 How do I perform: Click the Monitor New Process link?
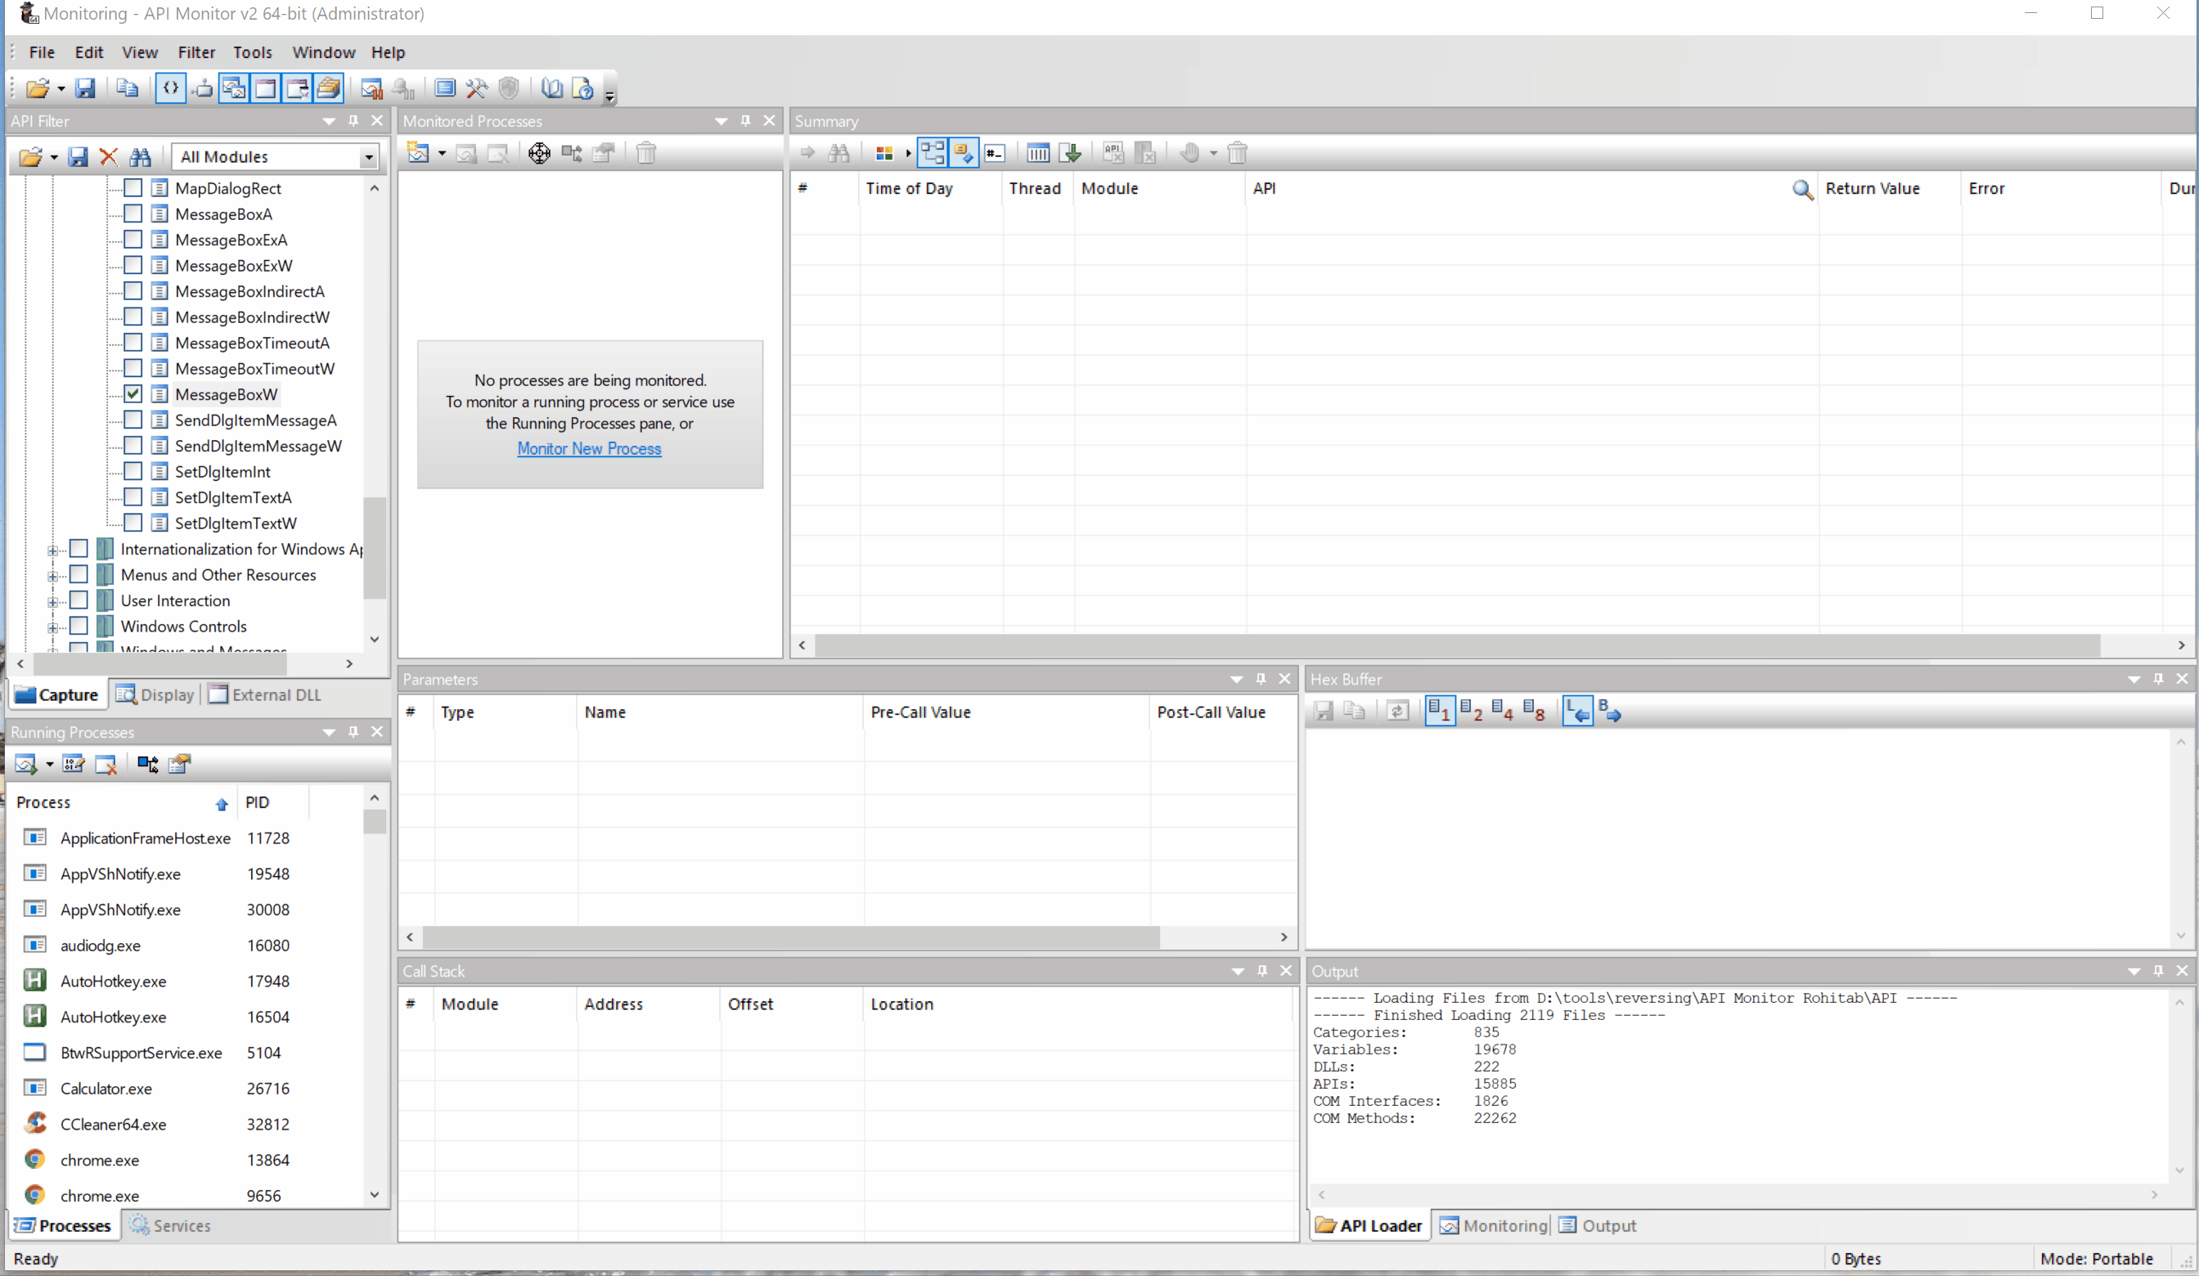[x=589, y=448]
